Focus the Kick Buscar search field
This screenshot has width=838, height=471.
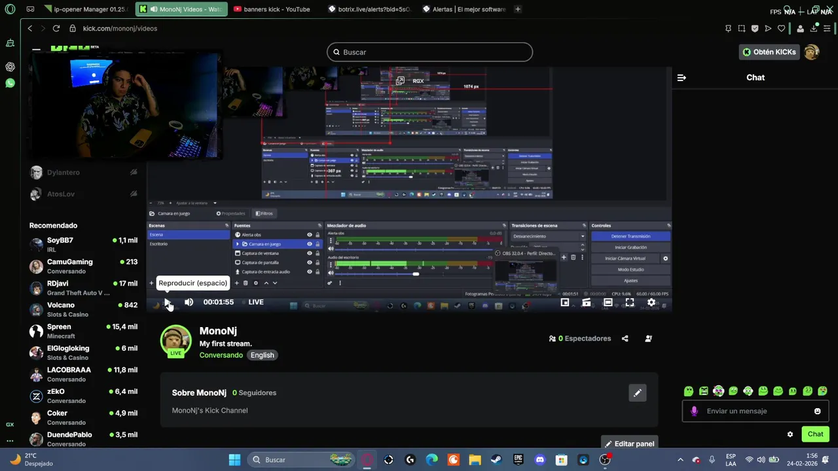(x=429, y=52)
